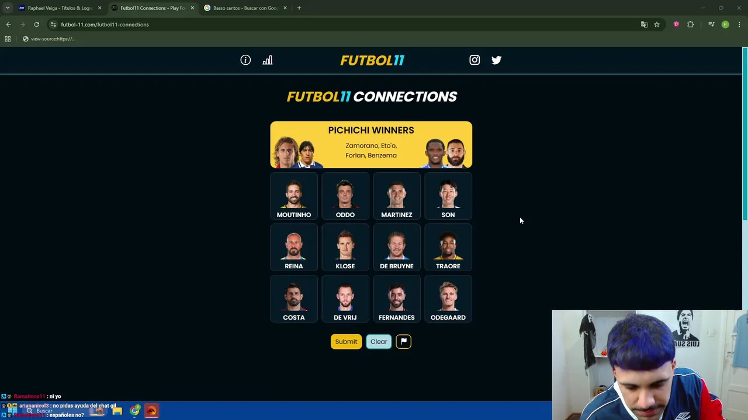The width and height of the screenshot is (748, 420).
Task: Click the flag give-up icon button
Action: (403, 341)
